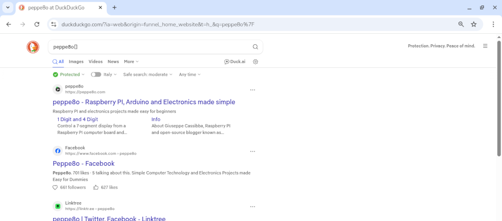Click the browser address bar URL
The image size is (502, 221).
click(x=158, y=24)
